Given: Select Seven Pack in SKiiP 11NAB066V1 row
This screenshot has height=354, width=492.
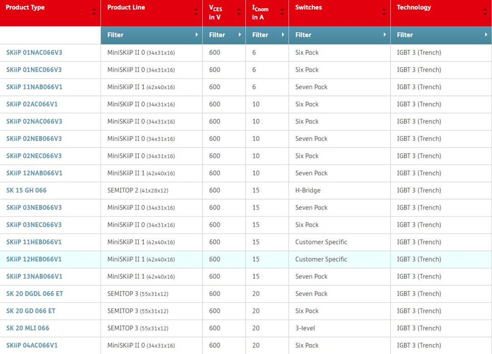Looking at the screenshot, I should point(311,87).
